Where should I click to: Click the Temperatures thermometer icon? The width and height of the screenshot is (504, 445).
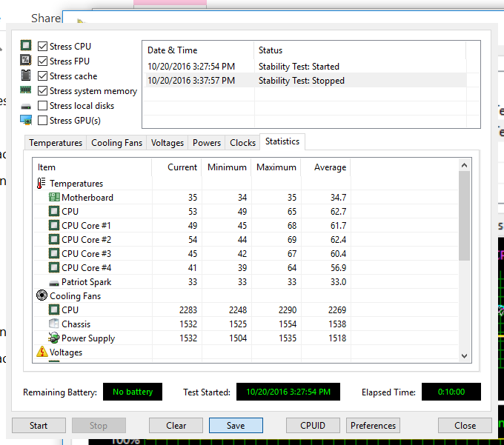(42, 184)
